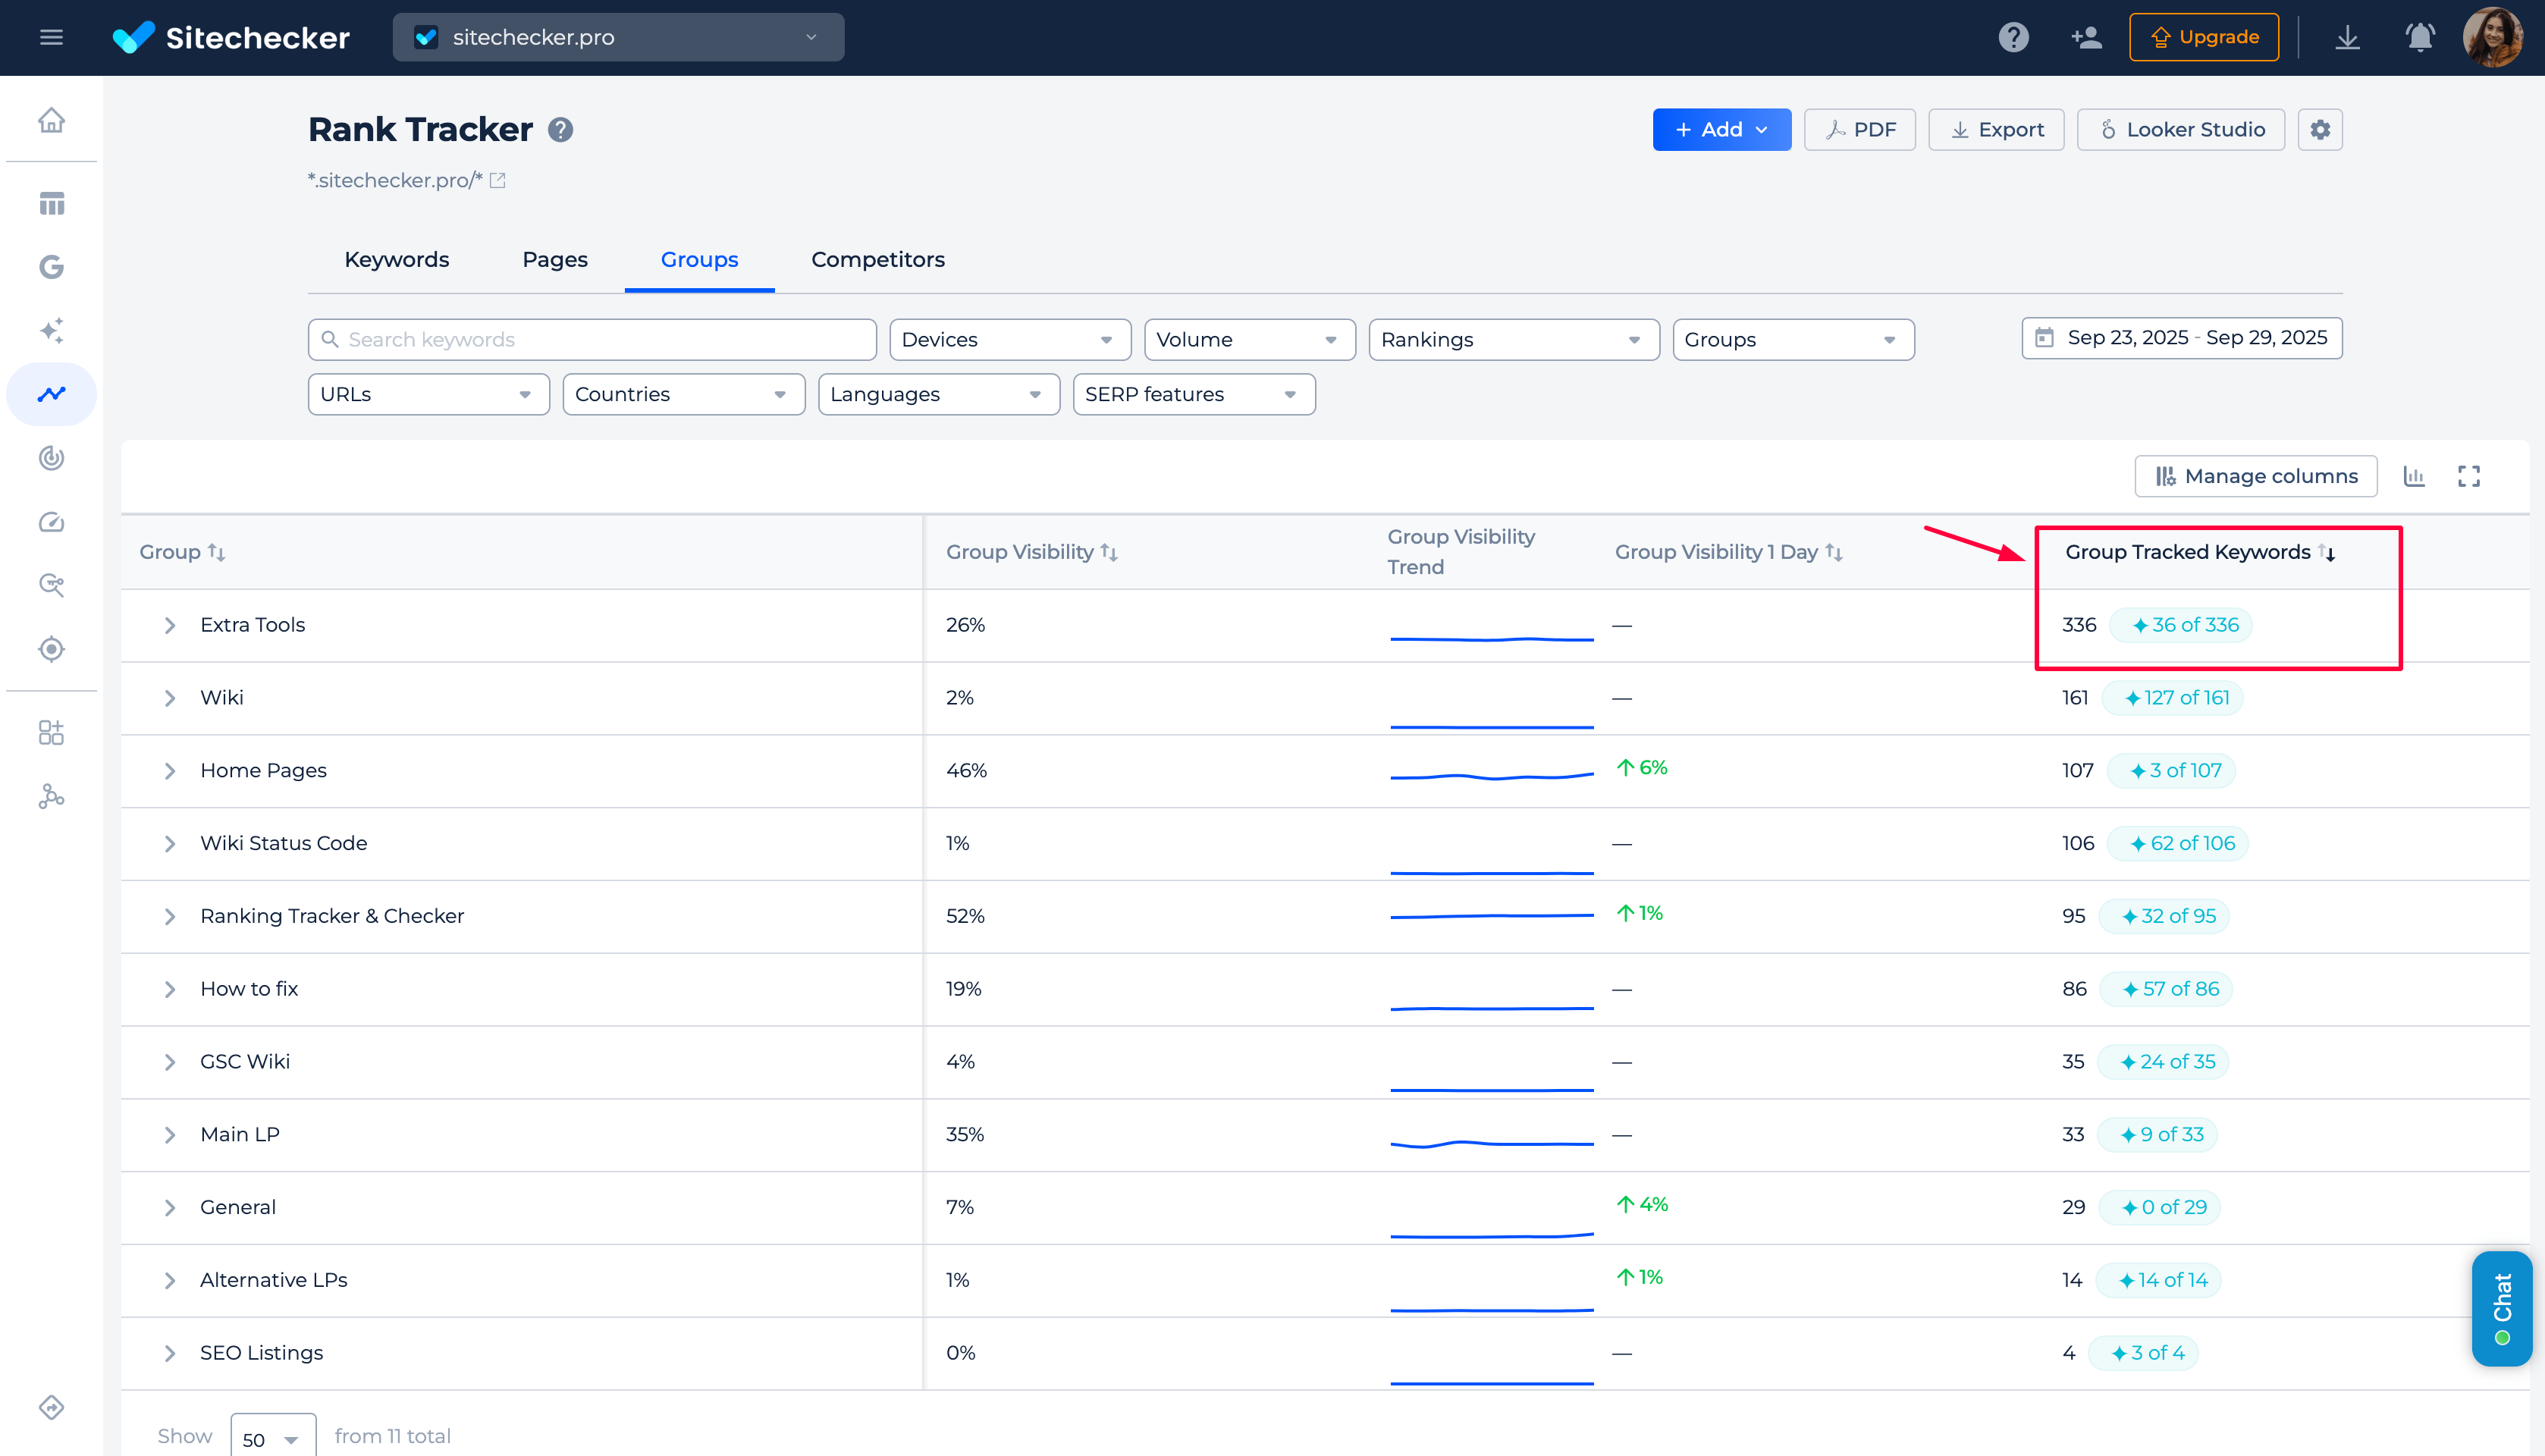
Task: Expand the Extra Tools group row
Action: [x=170, y=625]
